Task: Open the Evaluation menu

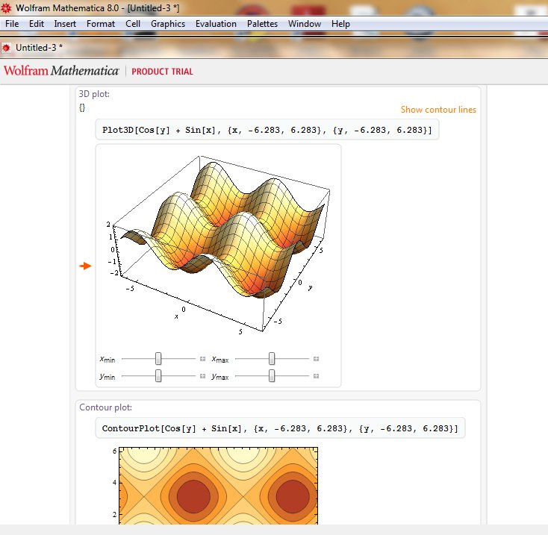Action: [x=216, y=24]
